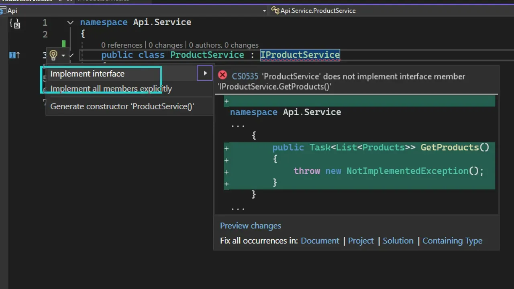
Task: Click NotImplementedException in the preview
Action: [408, 171]
